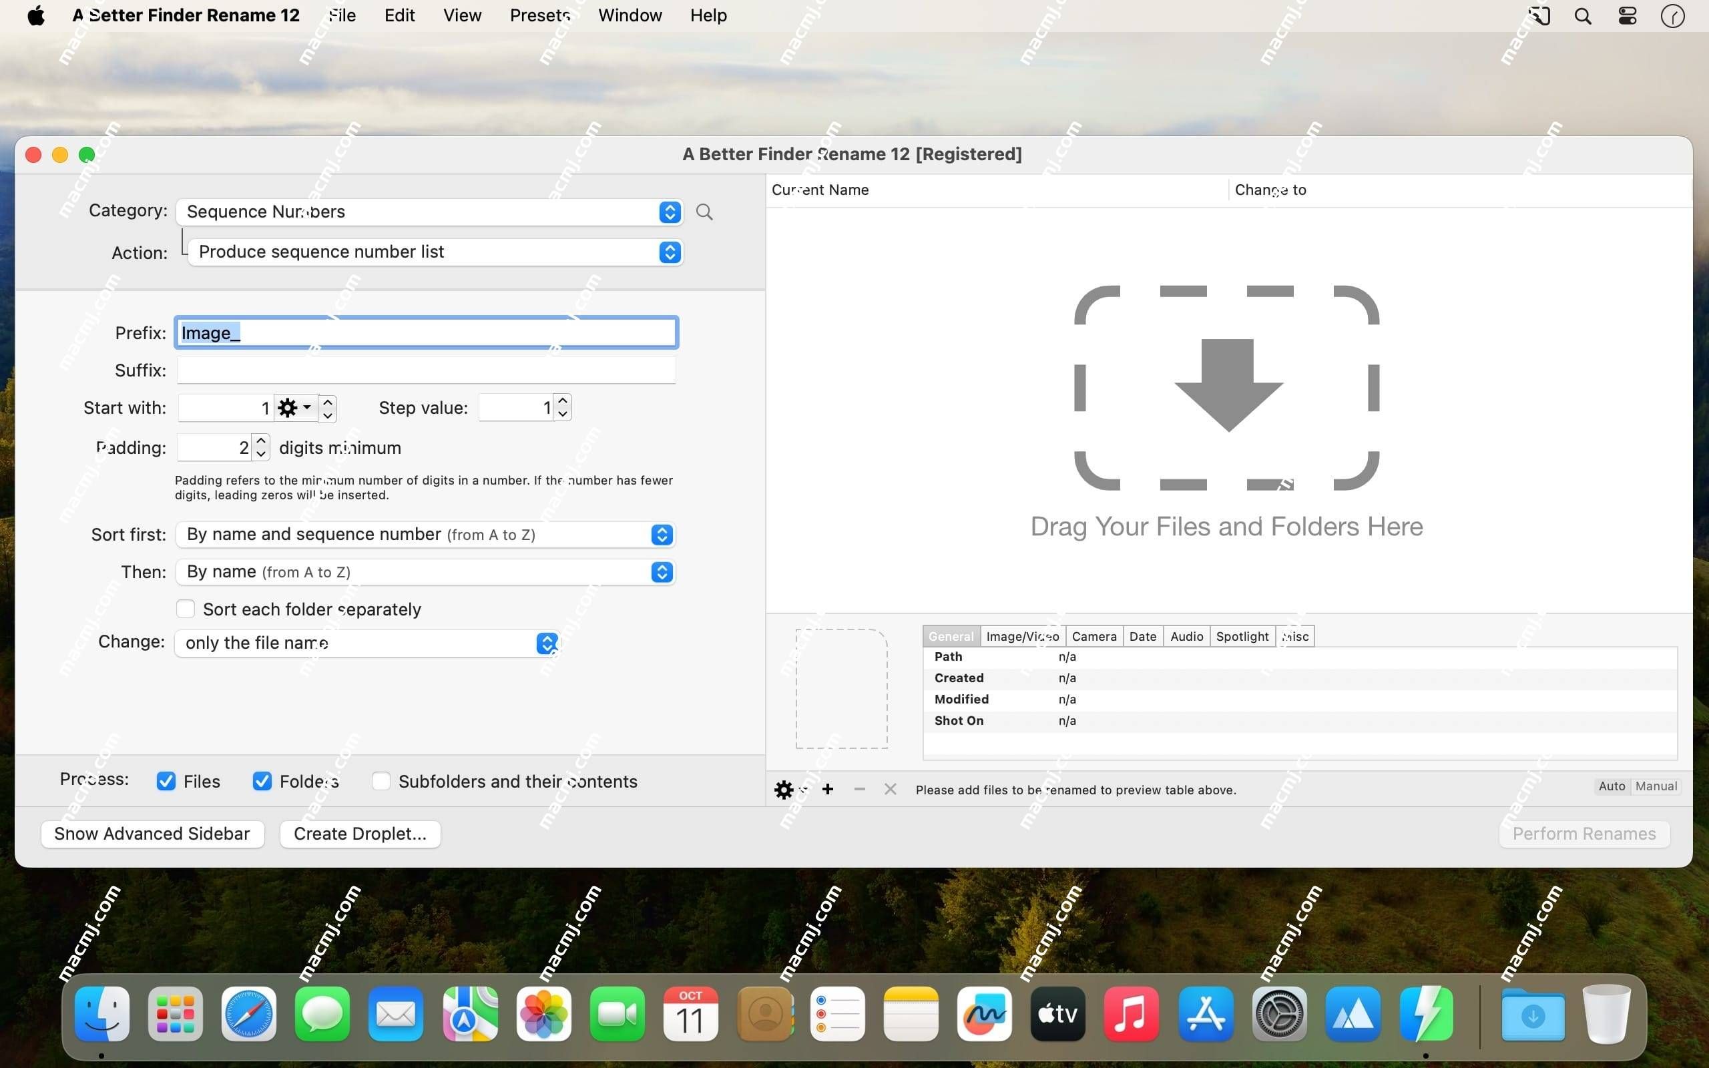Click the Audio tab in file info panel
1709x1068 pixels.
click(x=1185, y=636)
